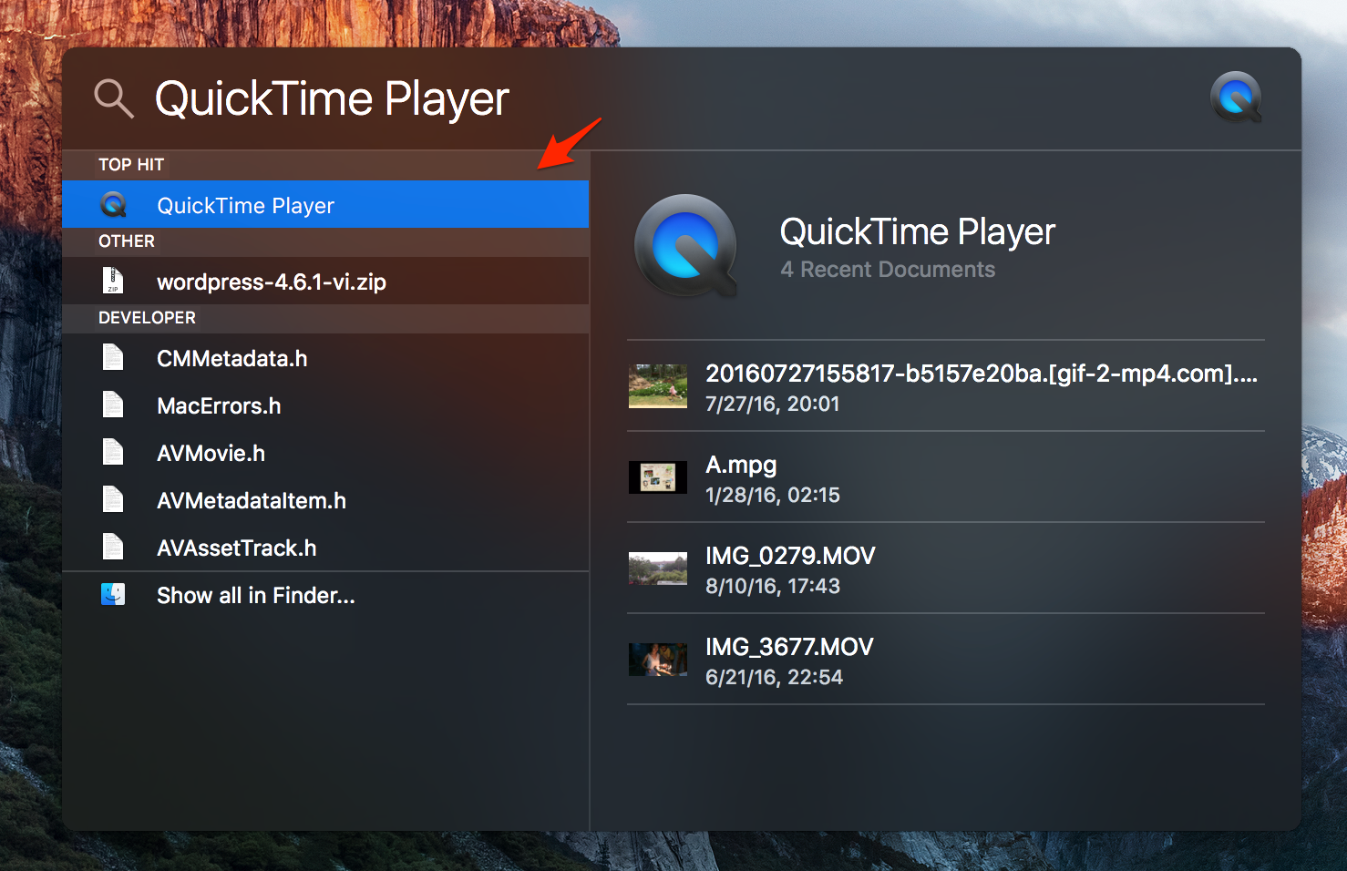This screenshot has width=1347, height=871.
Task: Click the gif-2-mp4 video thumbnail
Action: pos(658,386)
